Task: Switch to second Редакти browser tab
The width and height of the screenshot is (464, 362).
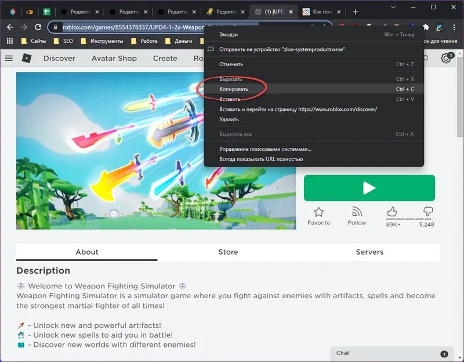Action: (128, 12)
